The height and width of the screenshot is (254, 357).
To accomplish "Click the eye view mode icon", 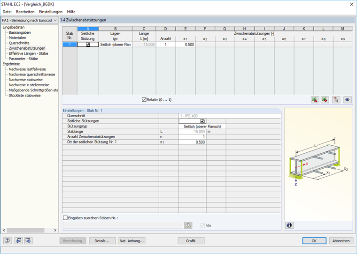I will (x=347, y=100).
